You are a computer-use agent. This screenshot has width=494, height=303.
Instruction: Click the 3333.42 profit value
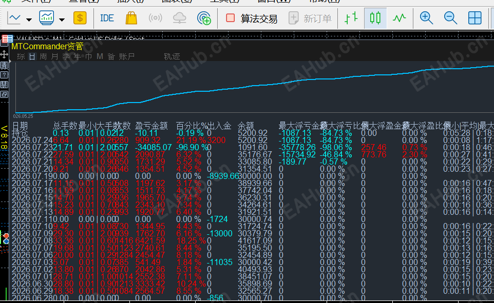tap(150, 284)
